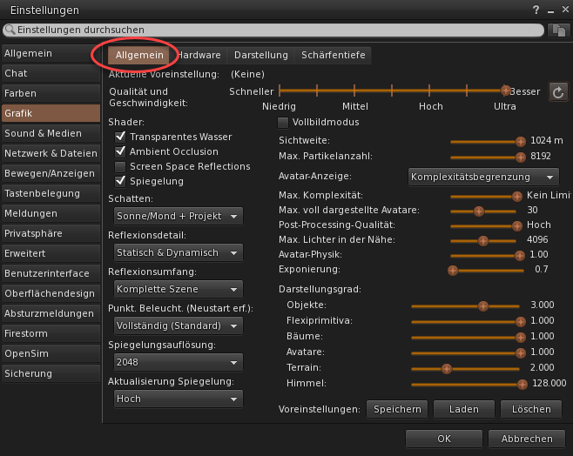Click the copy icon beside the search field
573x456 pixels.
[x=558, y=30]
